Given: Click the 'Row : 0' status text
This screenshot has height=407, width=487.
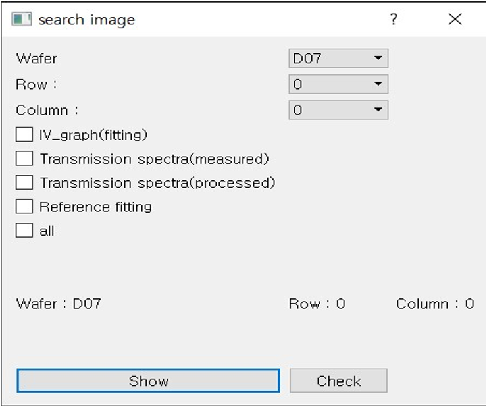Looking at the screenshot, I should click(317, 304).
